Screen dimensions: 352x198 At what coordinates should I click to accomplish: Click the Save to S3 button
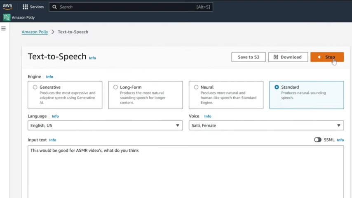pyautogui.click(x=249, y=57)
